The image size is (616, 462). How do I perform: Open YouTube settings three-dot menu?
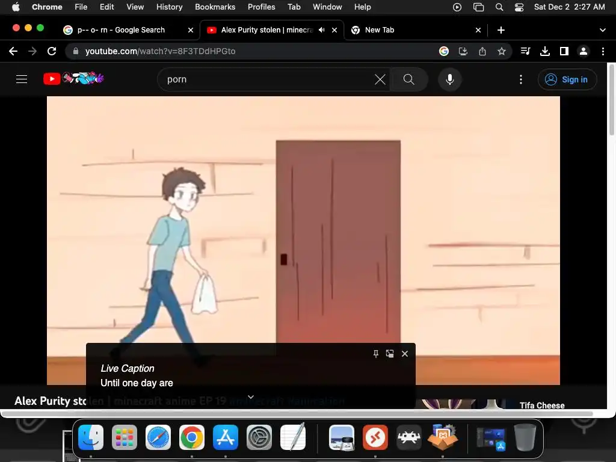(521, 79)
